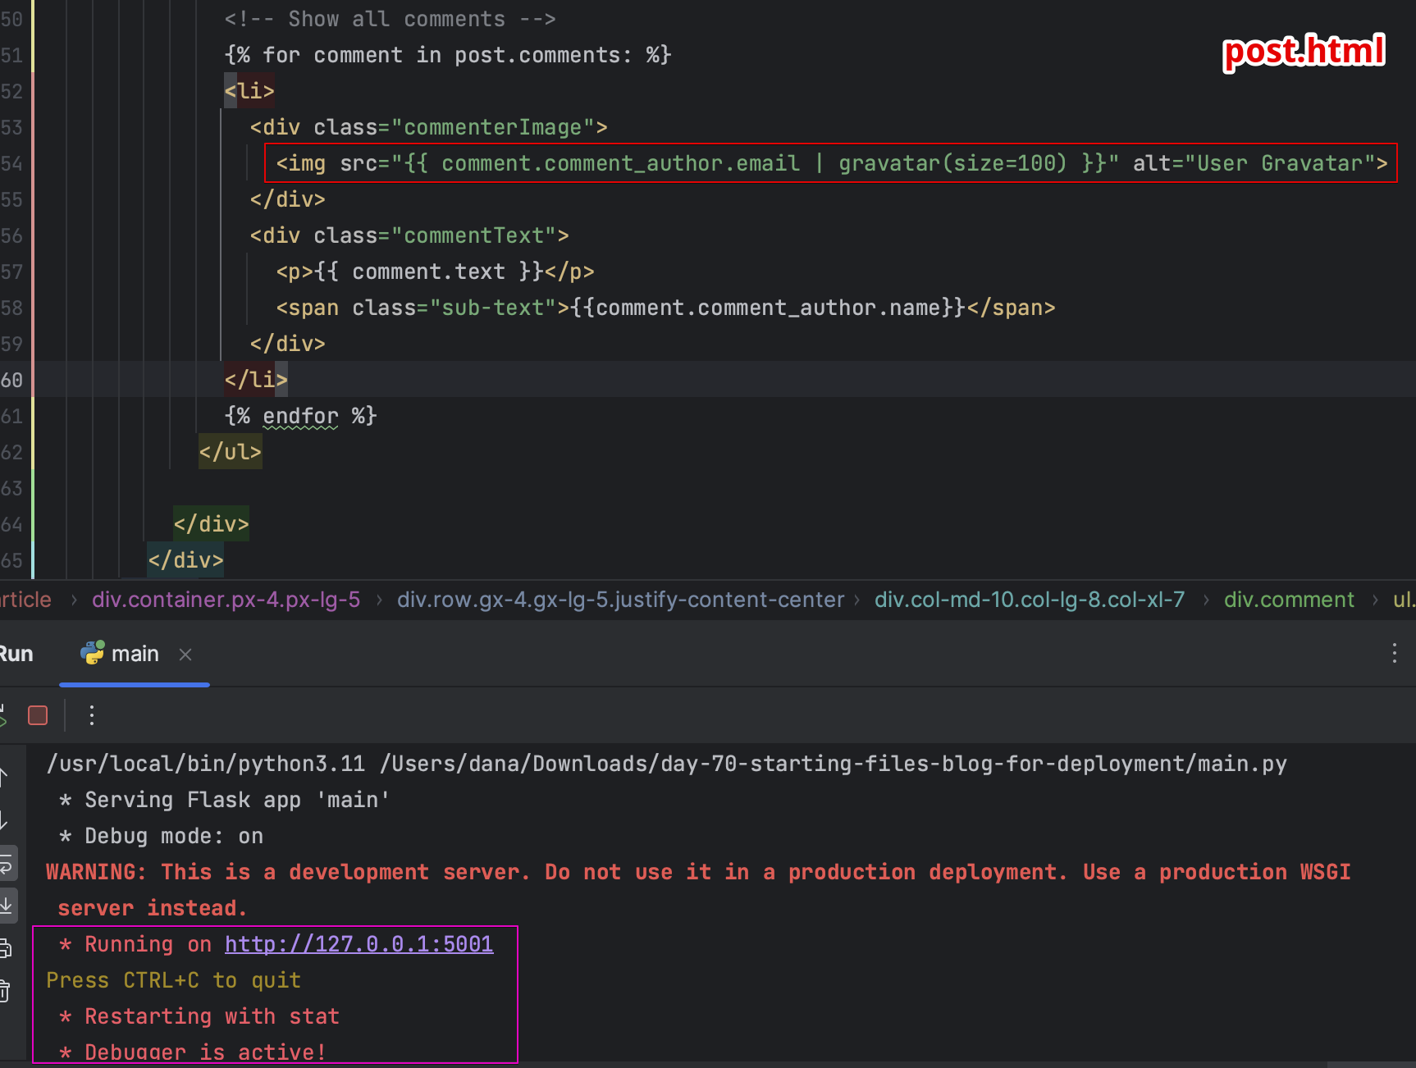
Task: Click the 'Show all comments' HTML comment line
Action: pos(391,19)
